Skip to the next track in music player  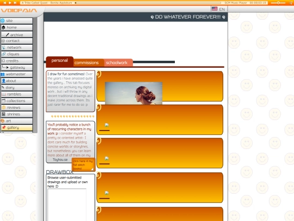pos(15,3)
